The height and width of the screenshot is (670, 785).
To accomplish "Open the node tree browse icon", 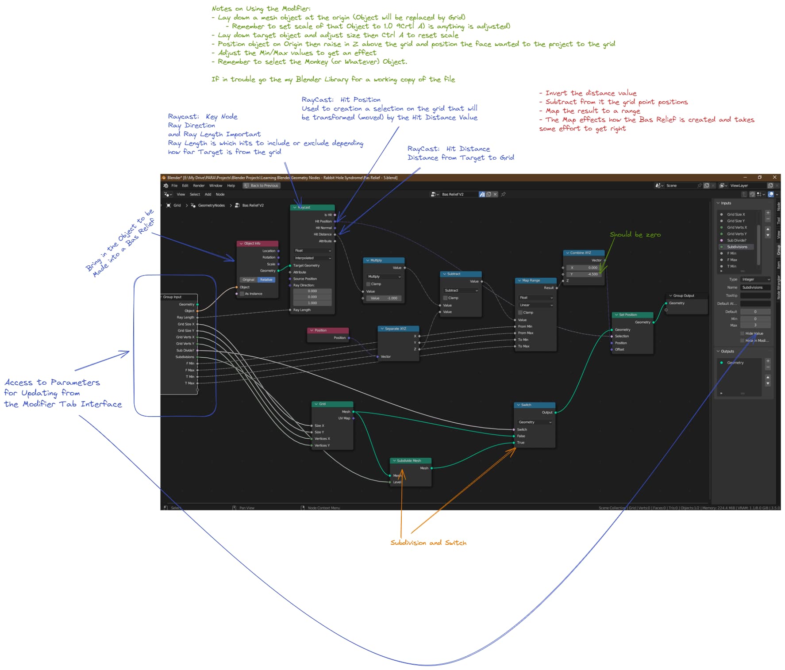I will pyautogui.click(x=435, y=194).
